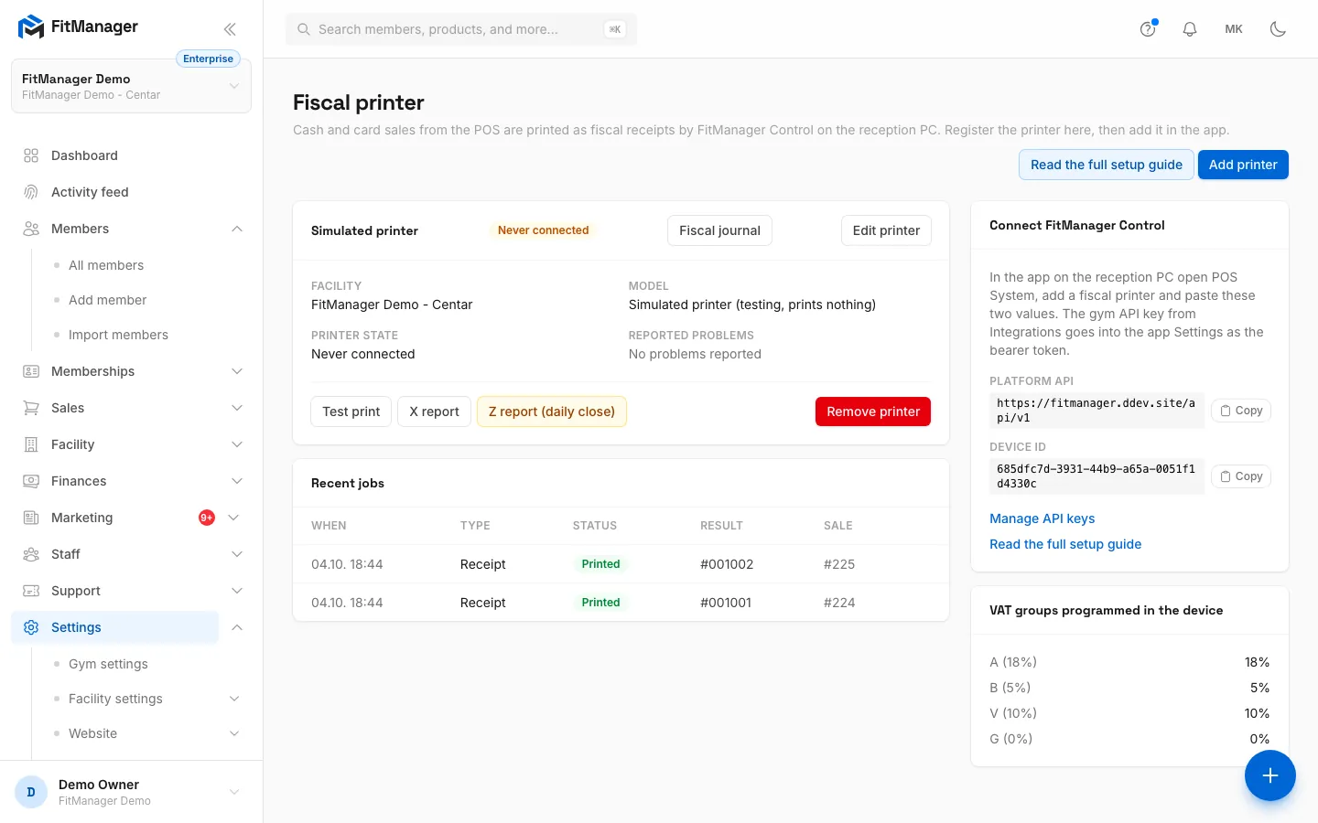The height and width of the screenshot is (823, 1318).
Task: Open Gym settings
Action: pos(108,664)
